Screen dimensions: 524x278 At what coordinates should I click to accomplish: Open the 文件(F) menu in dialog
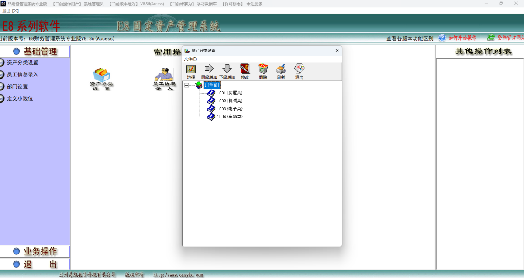tap(190, 59)
